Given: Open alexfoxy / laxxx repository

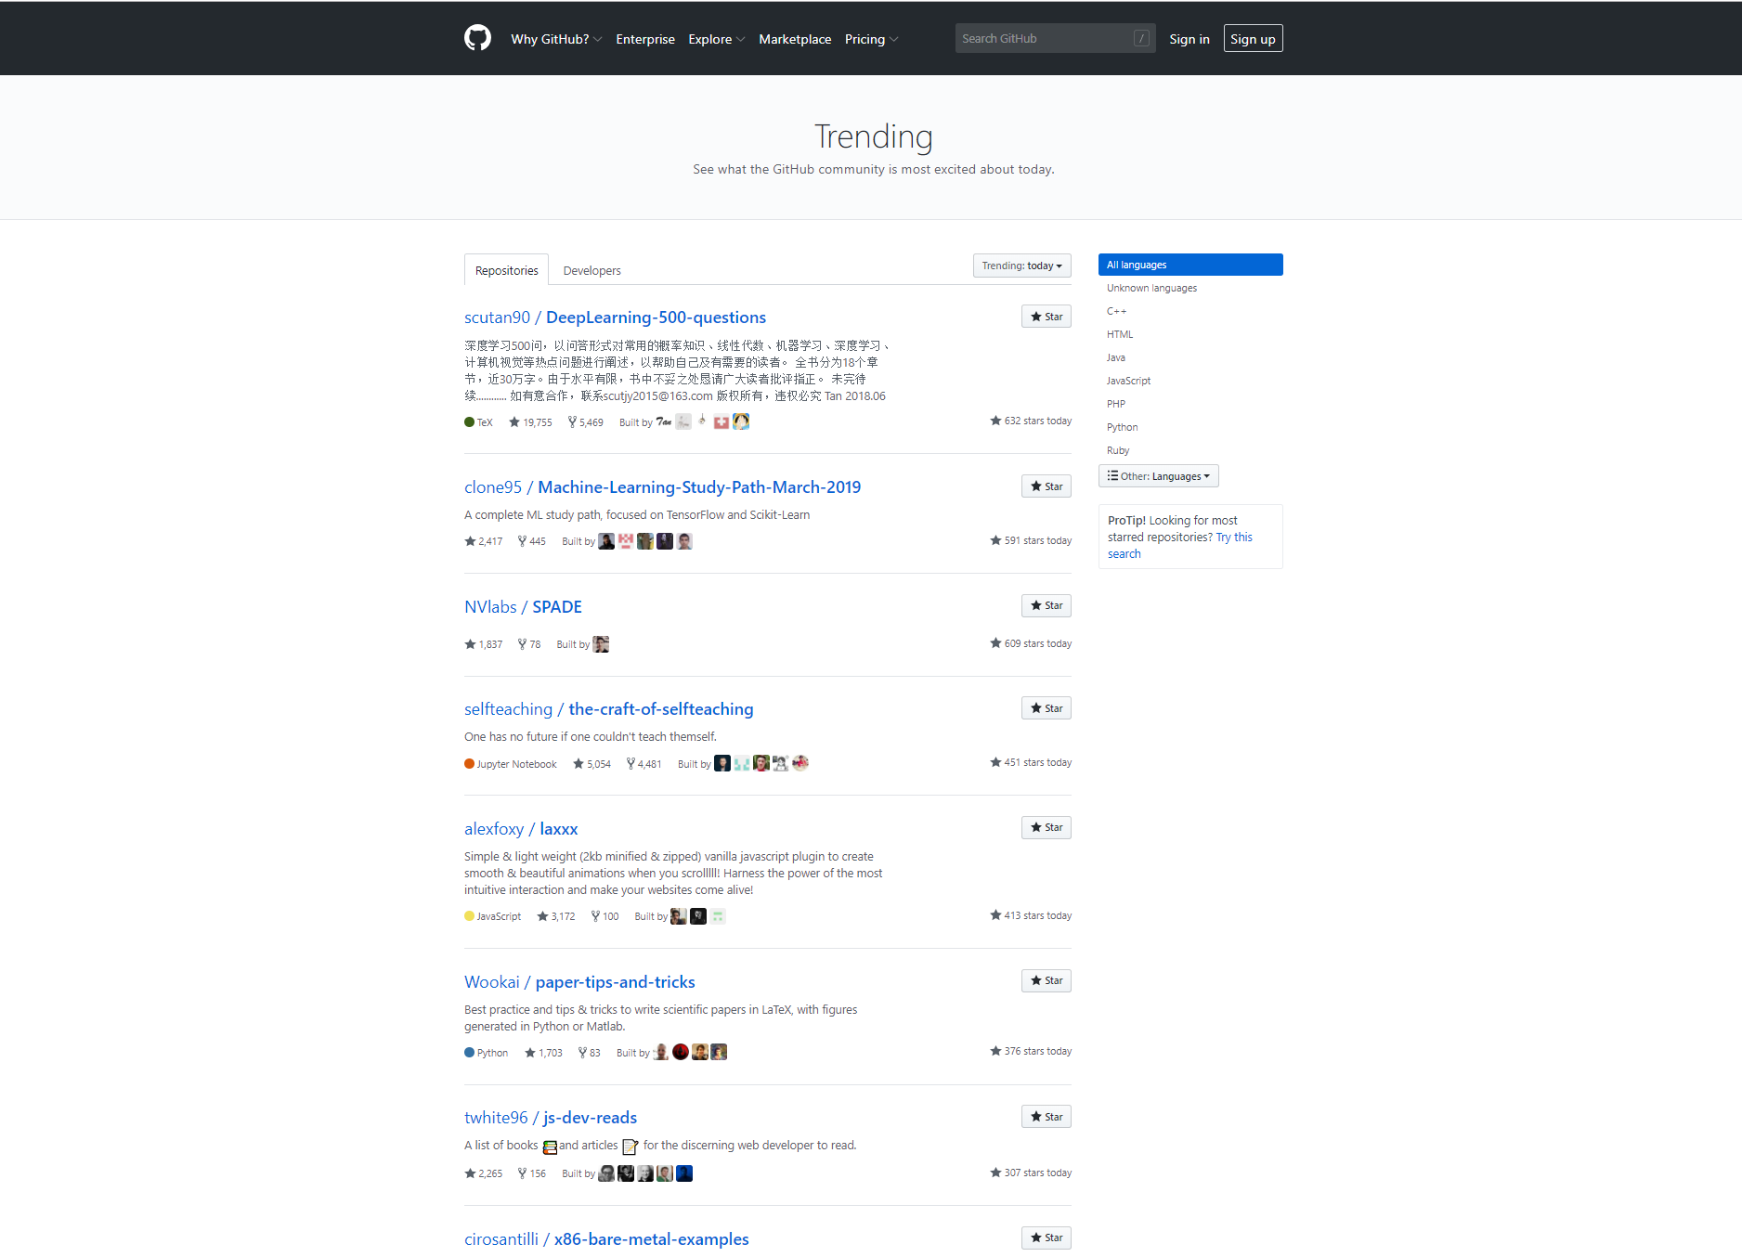Looking at the screenshot, I should coord(521,829).
